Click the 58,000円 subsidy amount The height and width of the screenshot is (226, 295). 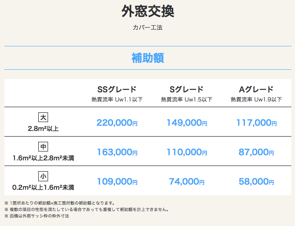256,181
